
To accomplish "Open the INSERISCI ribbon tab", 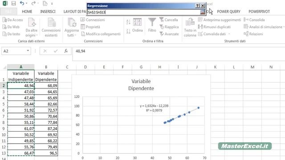I will pos(48,12).
